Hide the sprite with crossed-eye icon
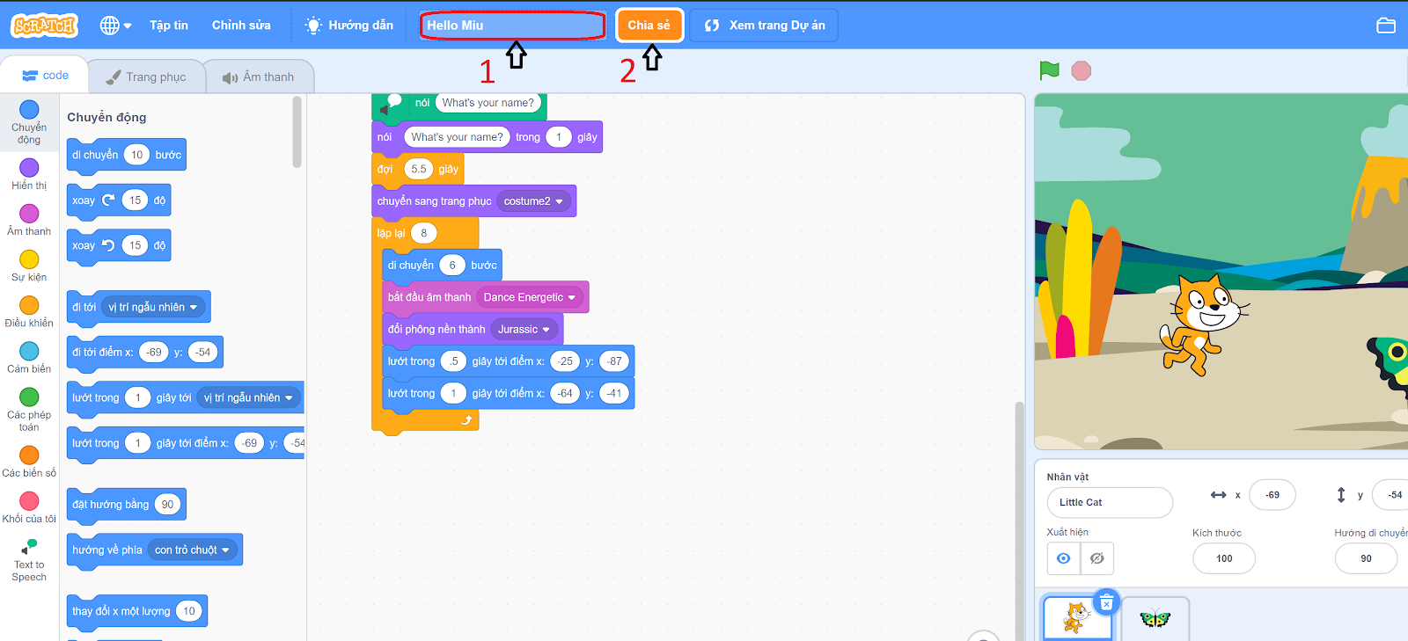Screen dimensions: 1408x641 coord(1096,558)
